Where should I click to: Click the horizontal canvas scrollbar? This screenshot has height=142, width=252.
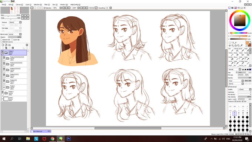[x=128, y=128]
